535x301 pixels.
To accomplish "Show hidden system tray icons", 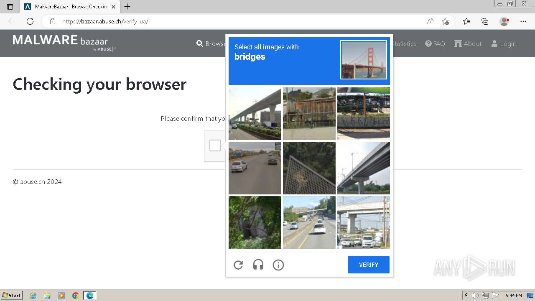I will (x=466, y=296).
